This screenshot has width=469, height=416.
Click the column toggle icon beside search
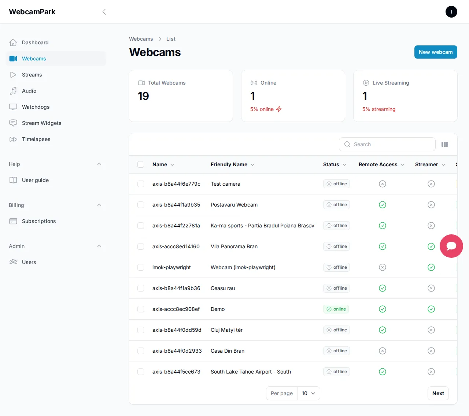tap(445, 144)
